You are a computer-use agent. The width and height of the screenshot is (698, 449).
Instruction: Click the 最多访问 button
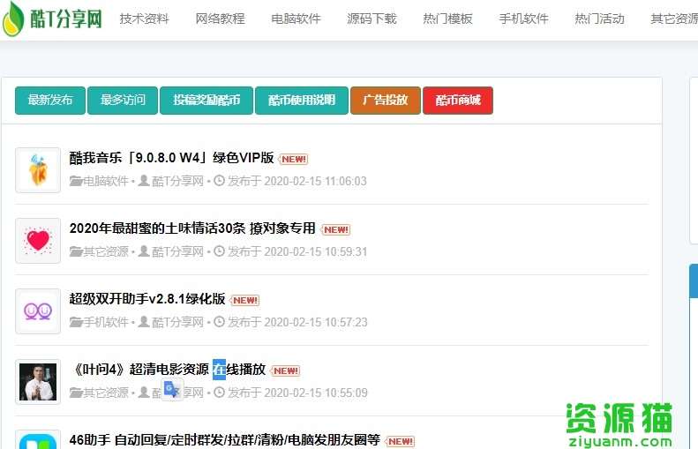pos(123,101)
